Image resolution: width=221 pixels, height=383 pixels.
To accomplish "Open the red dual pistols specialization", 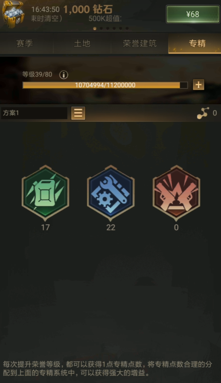I will click(176, 193).
